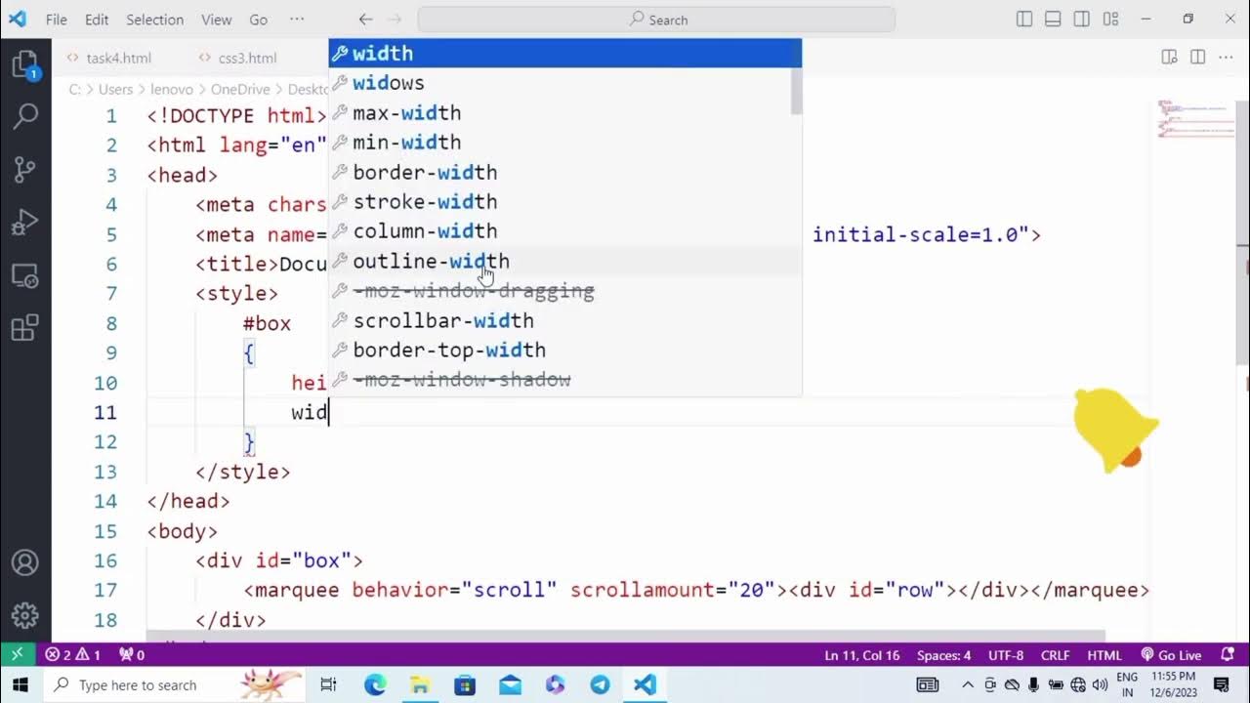Toggle the secondary side bar layout icon
The height and width of the screenshot is (703, 1250).
[1082, 20]
